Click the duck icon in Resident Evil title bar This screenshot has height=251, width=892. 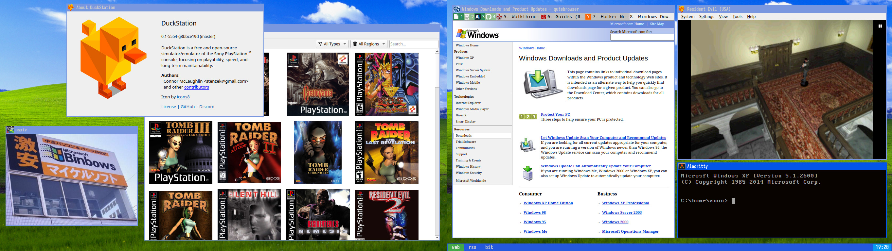click(682, 9)
